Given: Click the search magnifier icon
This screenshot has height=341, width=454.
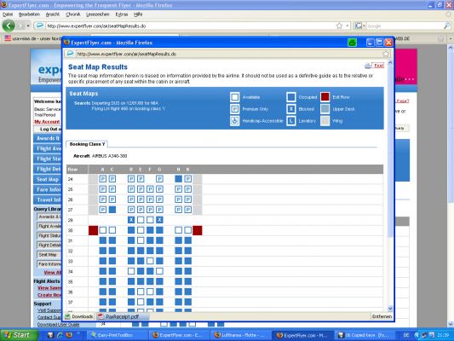Looking at the screenshot, I should pyautogui.click(x=446, y=26).
